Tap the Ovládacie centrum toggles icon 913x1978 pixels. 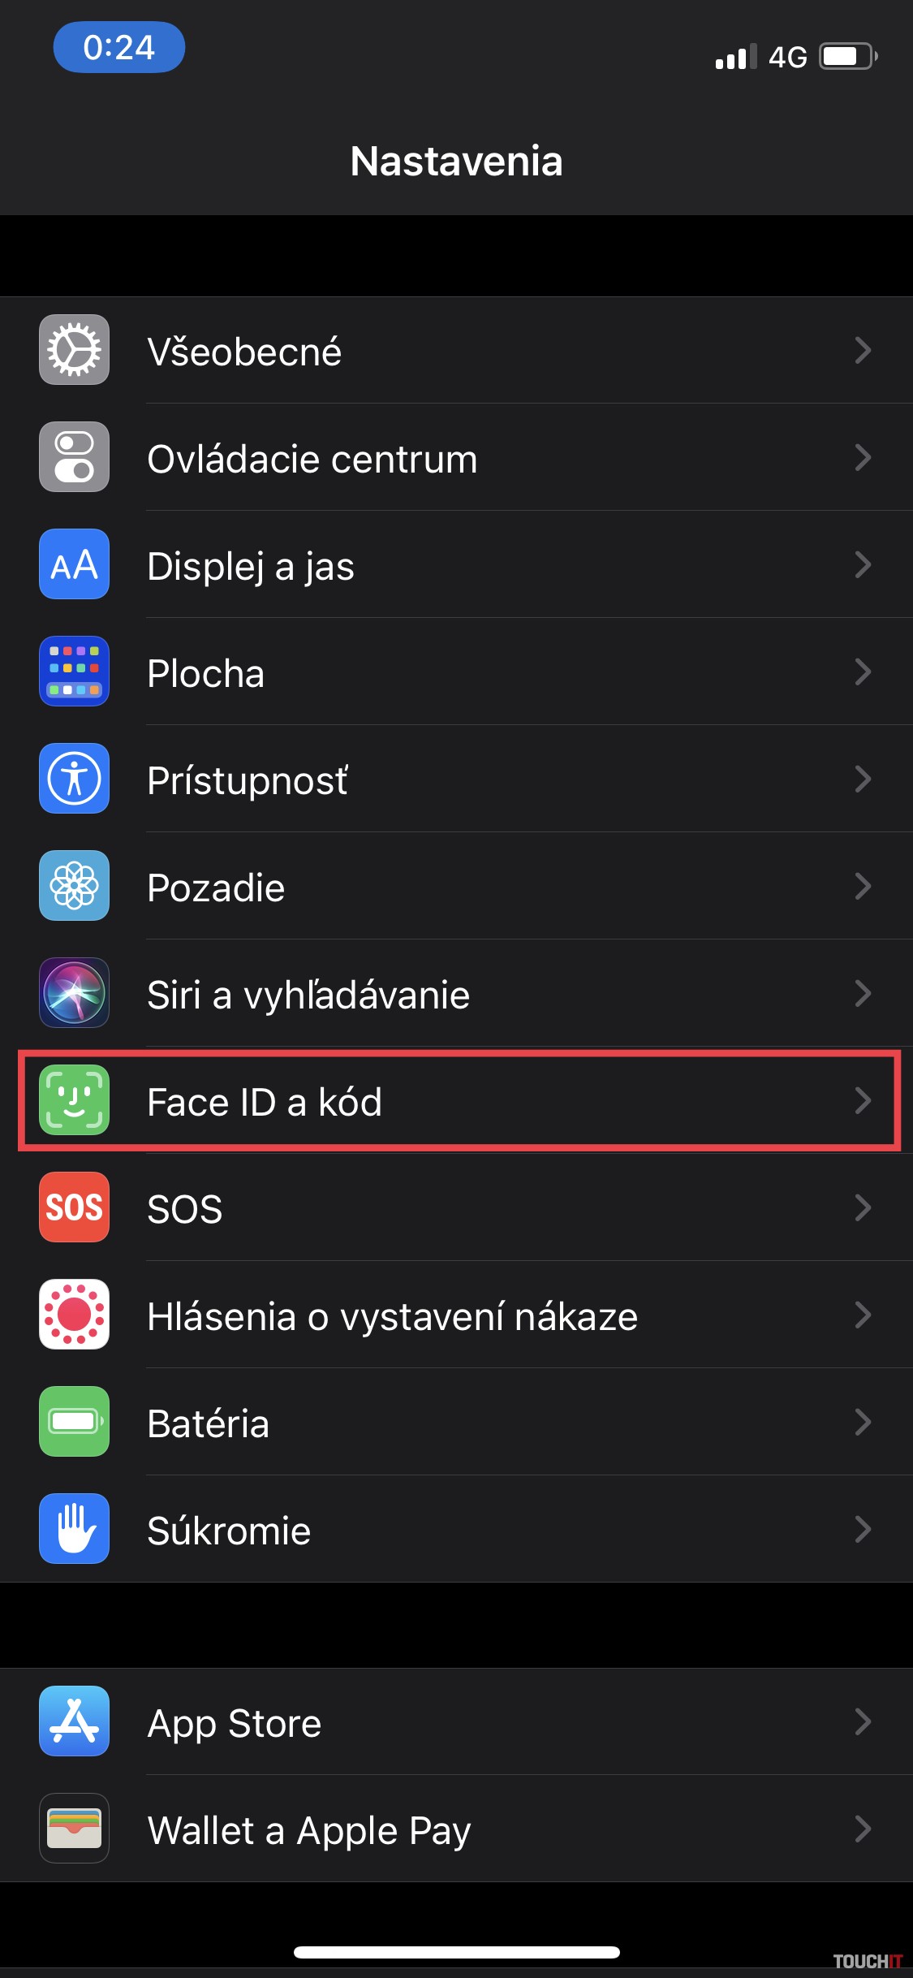coord(74,457)
